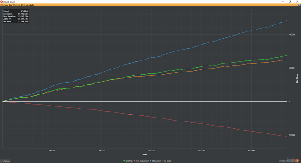The width and height of the screenshot is (301, 163).
Task: Restore down the Results Graph window
Action: [290, 2]
